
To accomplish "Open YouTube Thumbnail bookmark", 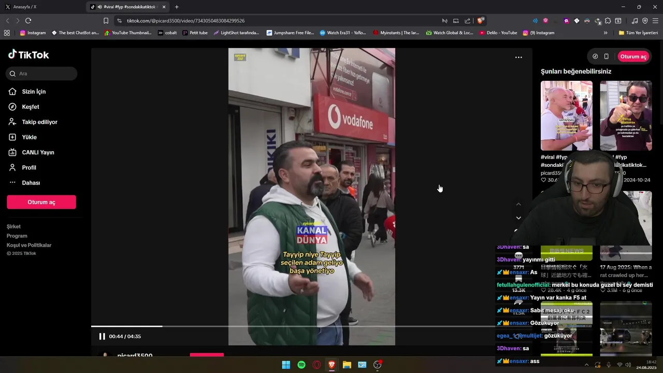I will (128, 33).
